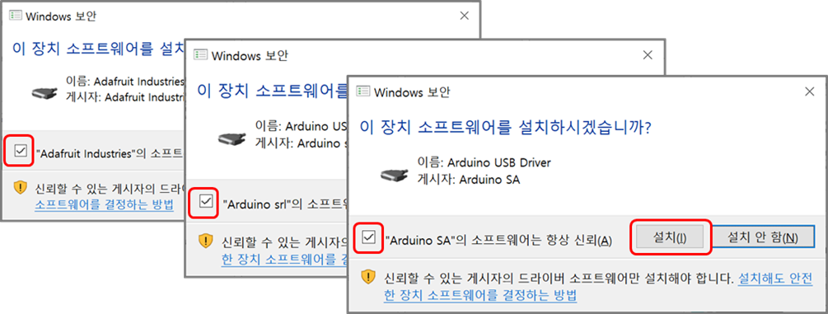Click the "Arduino SA" always trust label text

pyautogui.click(x=498, y=240)
